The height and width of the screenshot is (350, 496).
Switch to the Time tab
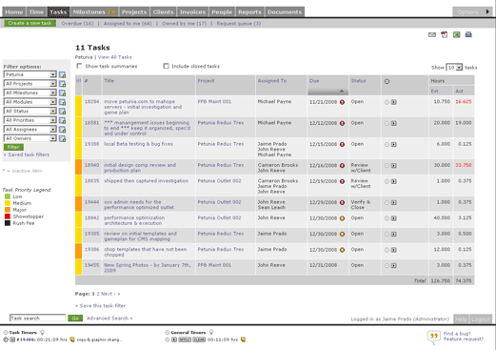pyautogui.click(x=36, y=12)
